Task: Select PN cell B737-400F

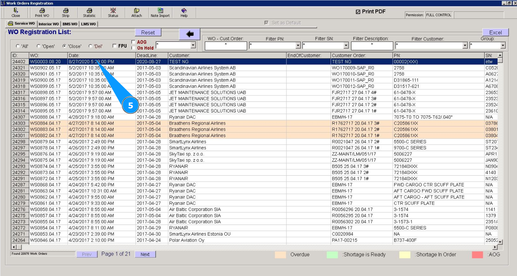Action: click(x=438, y=240)
